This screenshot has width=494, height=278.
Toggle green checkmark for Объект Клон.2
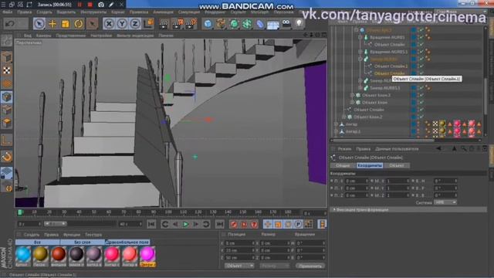click(x=421, y=117)
